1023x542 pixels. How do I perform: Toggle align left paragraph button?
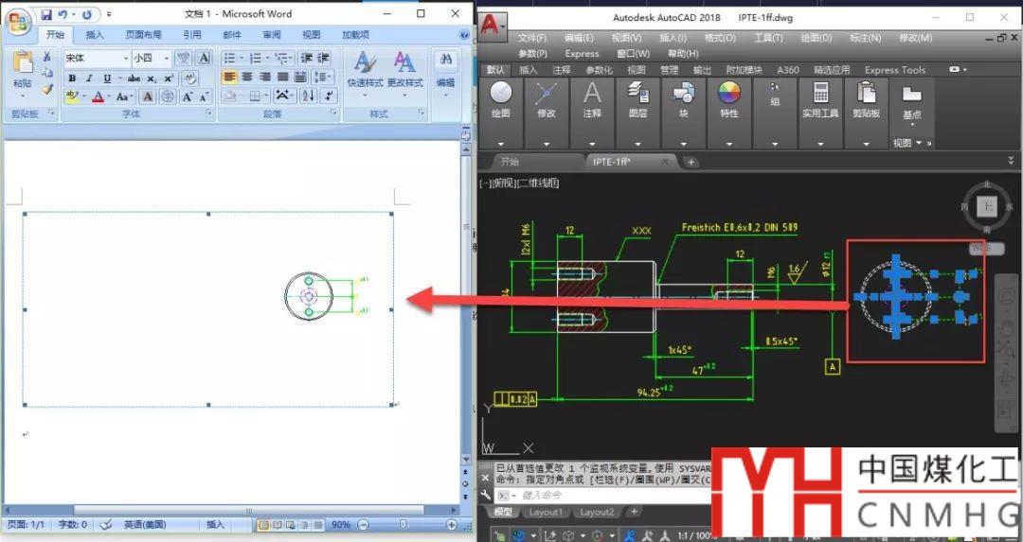[230, 78]
